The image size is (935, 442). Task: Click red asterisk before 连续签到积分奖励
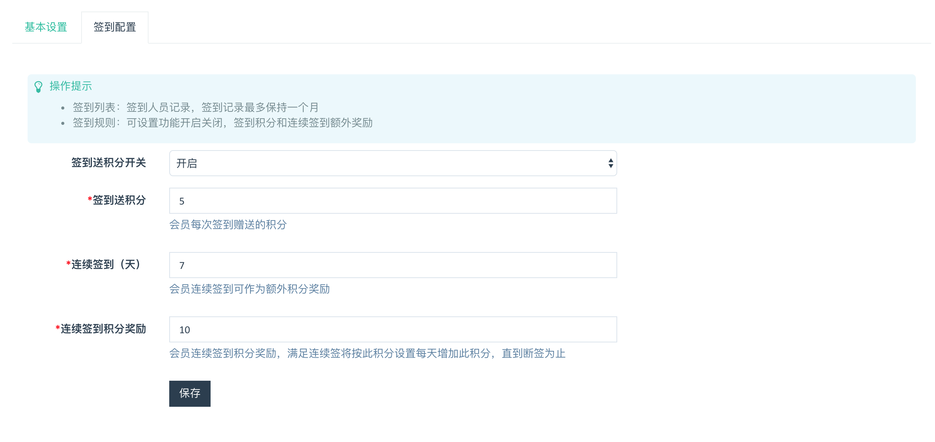coord(57,328)
